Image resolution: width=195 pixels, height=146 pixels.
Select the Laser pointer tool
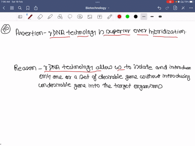click(x=110, y=17)
